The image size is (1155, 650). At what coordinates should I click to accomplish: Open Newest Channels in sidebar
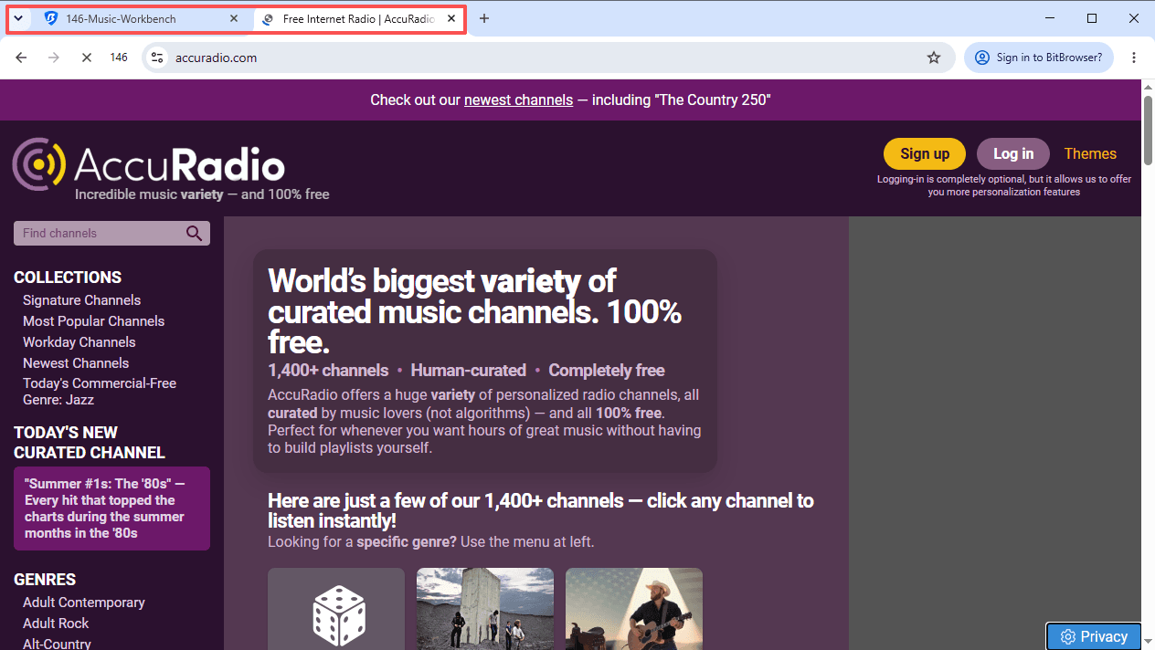click(75, 363)
